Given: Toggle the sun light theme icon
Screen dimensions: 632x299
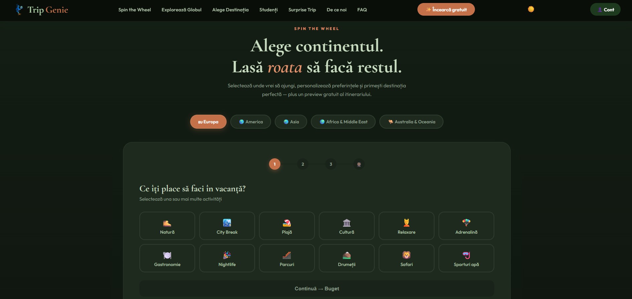Looking at the screenshot, I should [x=531, y=9].
